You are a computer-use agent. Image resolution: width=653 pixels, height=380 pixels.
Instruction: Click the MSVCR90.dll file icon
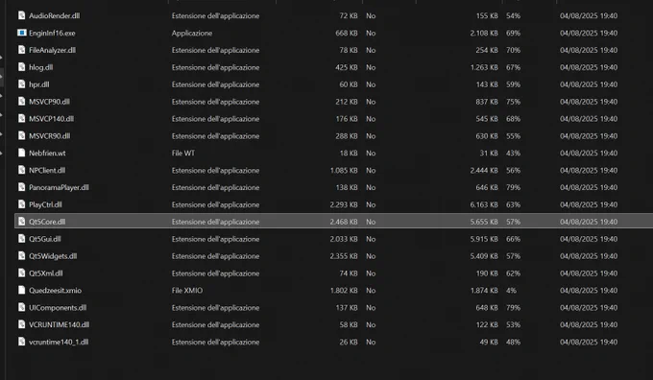22,135
